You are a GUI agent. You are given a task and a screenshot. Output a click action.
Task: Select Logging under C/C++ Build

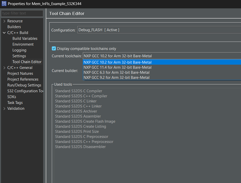pos(19,50)
